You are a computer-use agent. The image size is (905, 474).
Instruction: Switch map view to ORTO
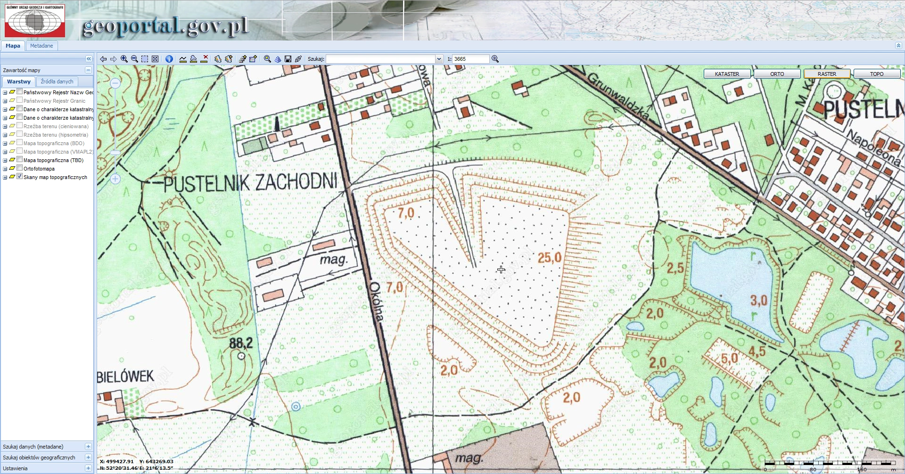click(x=777, y=74)
